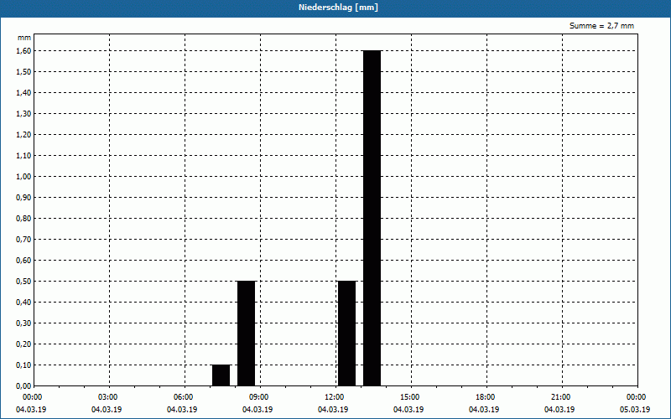
Task: Click the 1,10 y-axis label
Action: pyautogui.click(x=23, y=155)
